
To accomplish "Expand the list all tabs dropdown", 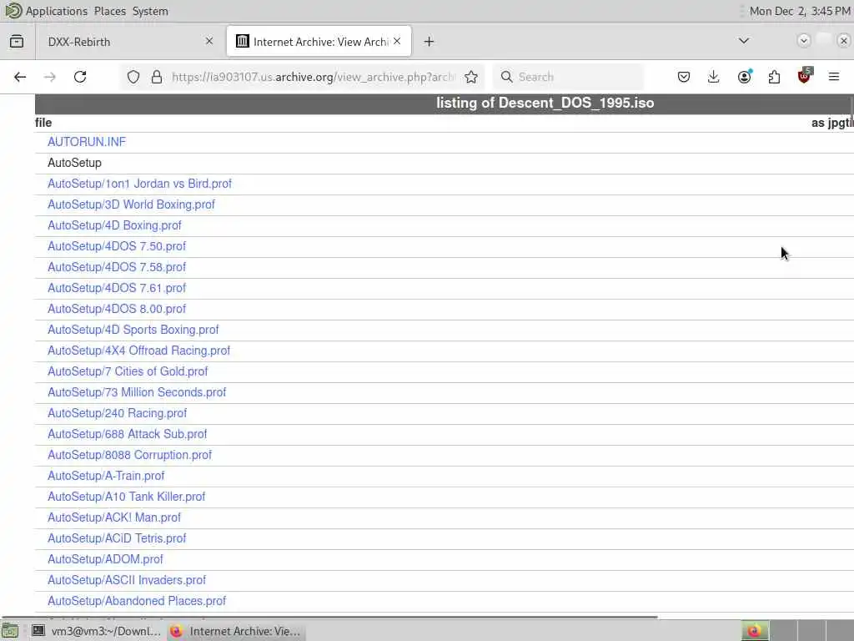I will [743, 41].
